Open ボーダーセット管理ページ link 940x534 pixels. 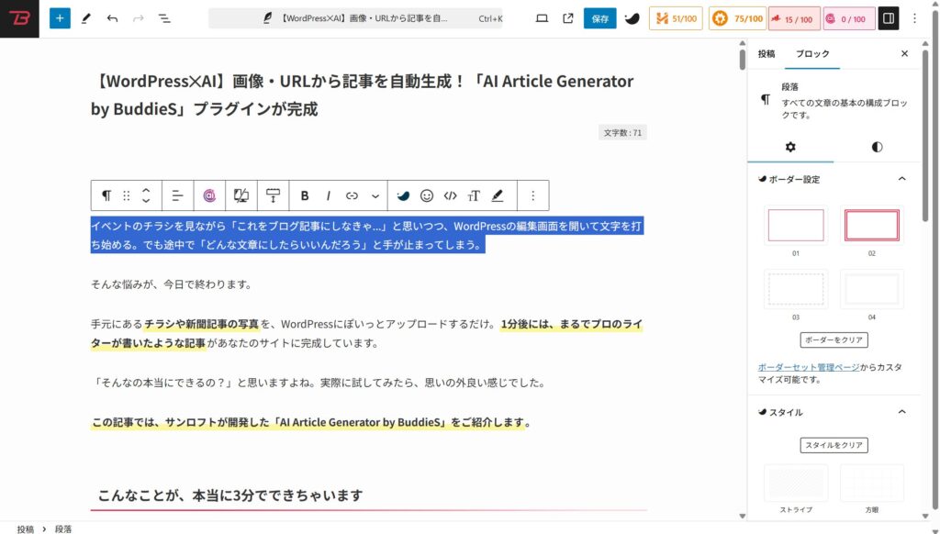808,367
